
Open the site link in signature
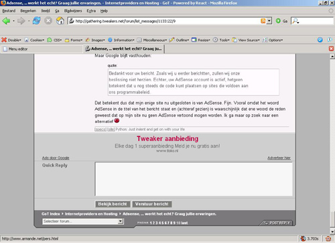pyautogui.click(x=111, y=130)
